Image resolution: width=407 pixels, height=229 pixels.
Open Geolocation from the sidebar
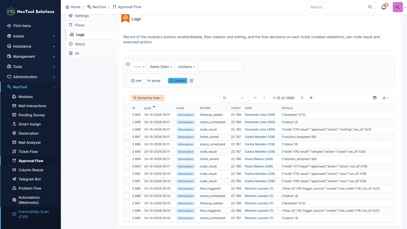point(28,133)
